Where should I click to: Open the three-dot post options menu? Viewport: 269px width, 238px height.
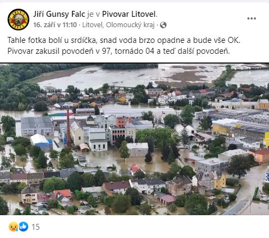(x=252, y=18)
